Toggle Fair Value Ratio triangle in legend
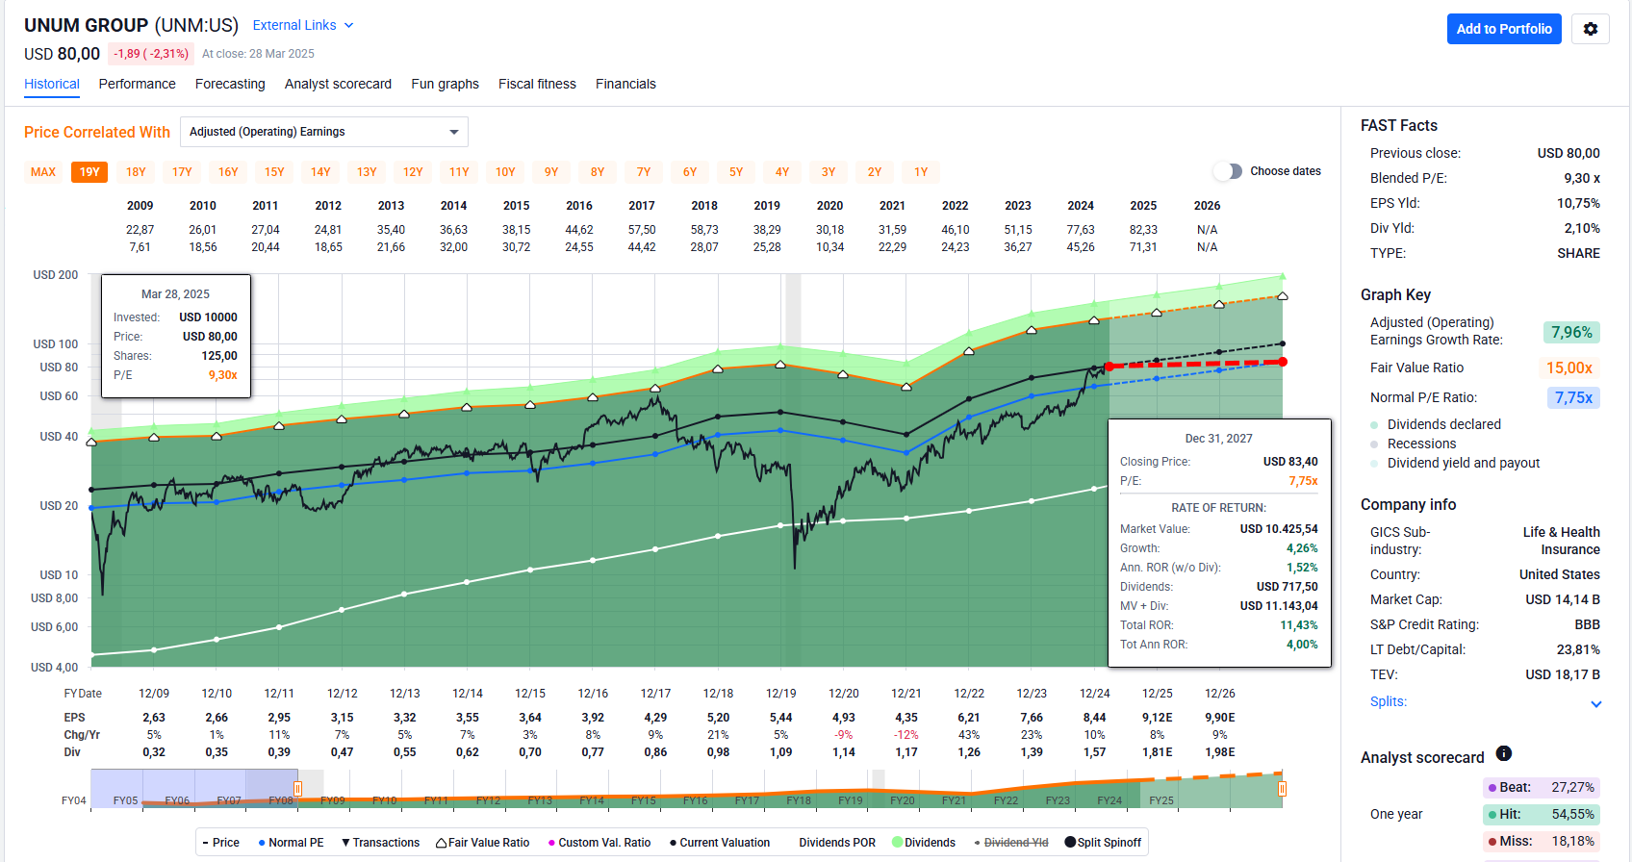The width and height of the screenshot is (1632, 862). click(482, 843)
